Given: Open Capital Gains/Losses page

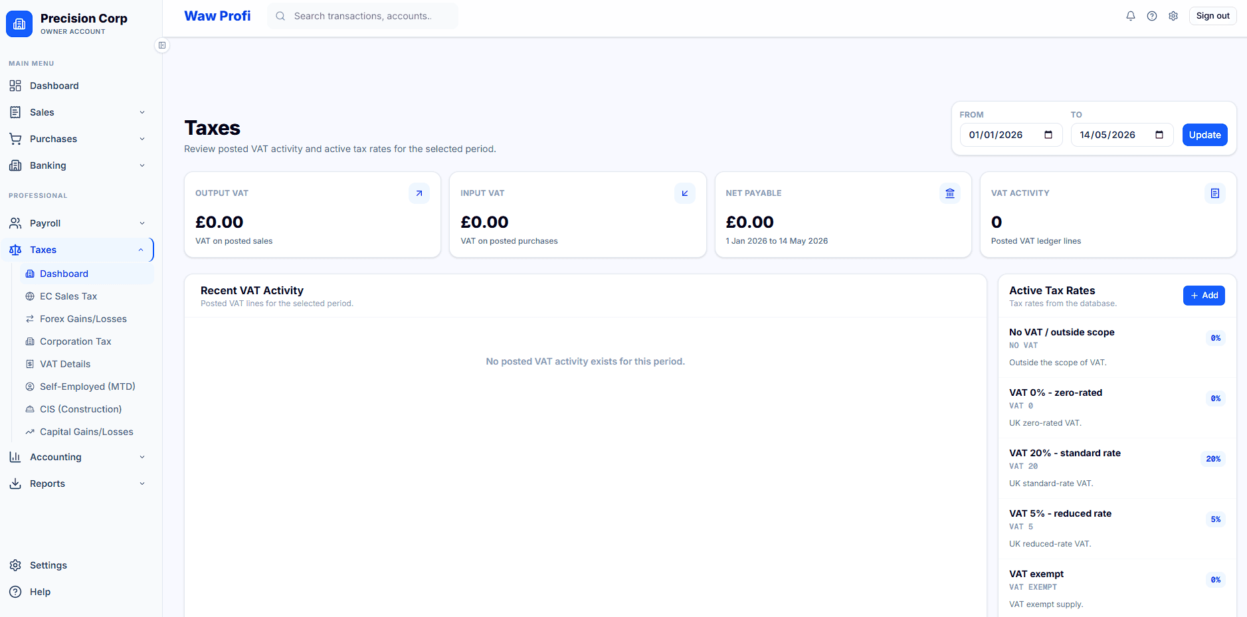Looking at the screenshot, I should point(86,432).
